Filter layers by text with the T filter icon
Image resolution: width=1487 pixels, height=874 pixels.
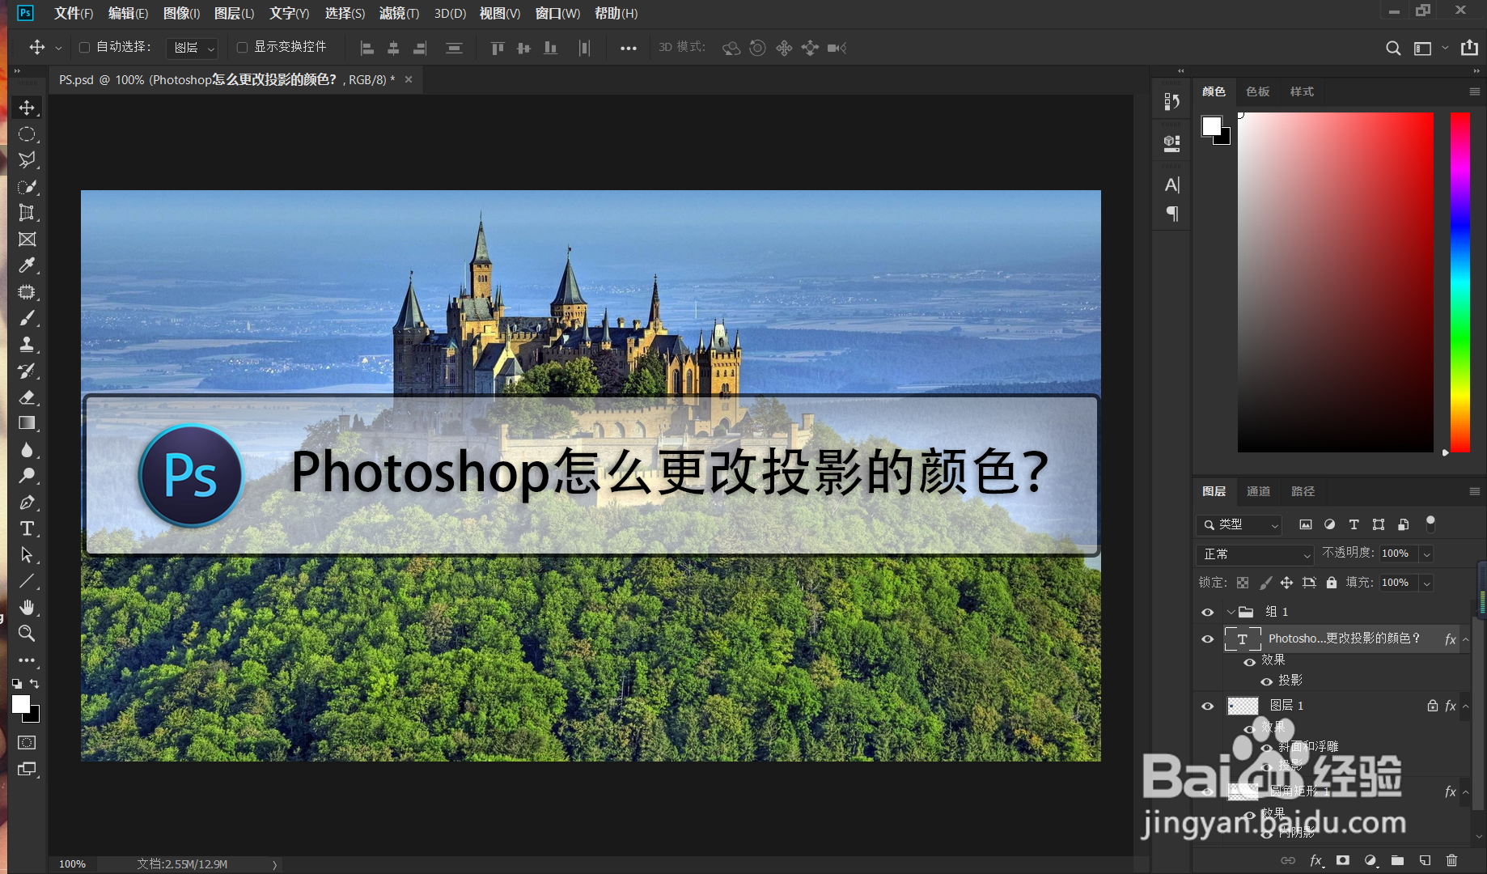[1354, 525]
